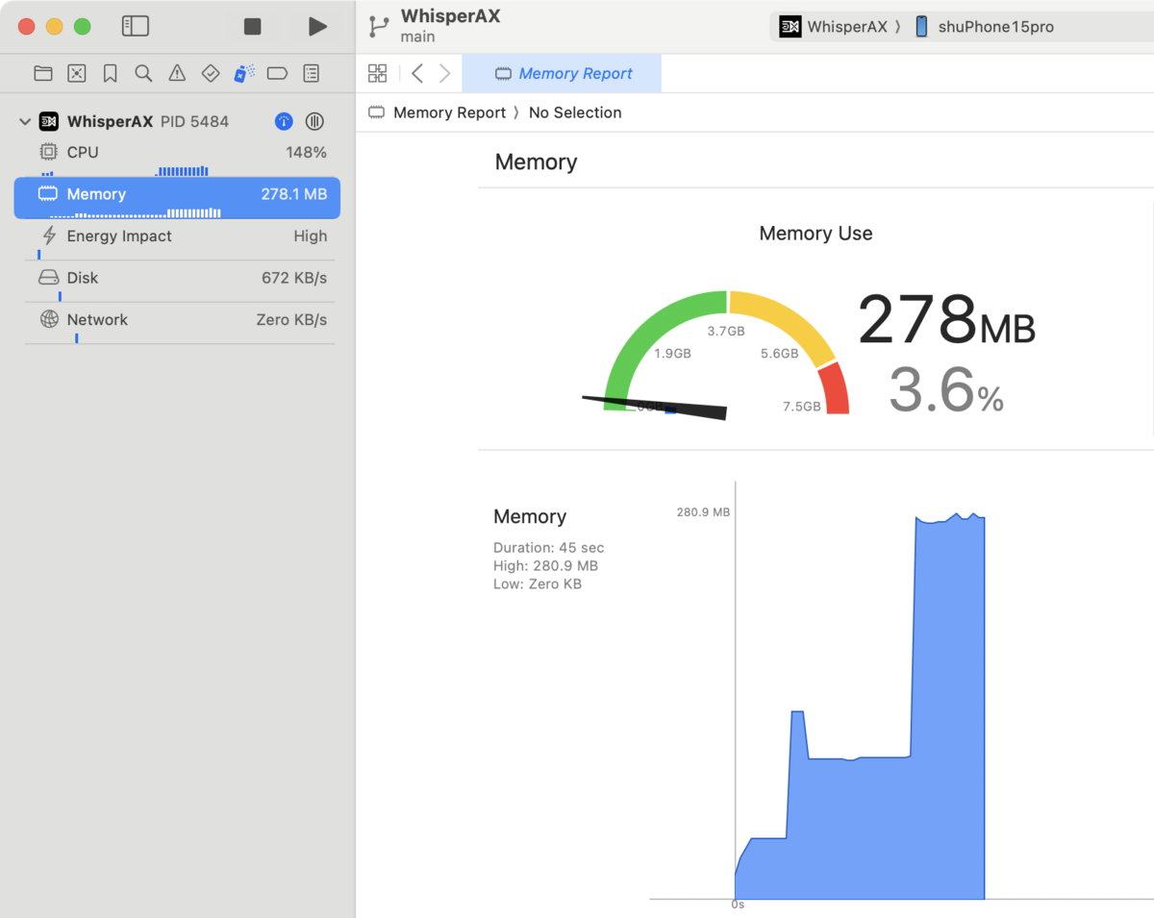The image size is (1154, 918).
Task: Click the 278 MB memory readout
Action: 945,320
